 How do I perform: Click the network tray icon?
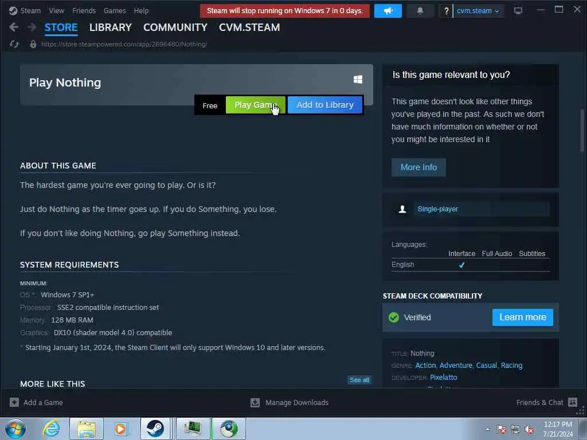point(515,429)
